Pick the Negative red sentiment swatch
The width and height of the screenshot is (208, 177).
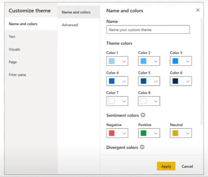tap(112, 133)
